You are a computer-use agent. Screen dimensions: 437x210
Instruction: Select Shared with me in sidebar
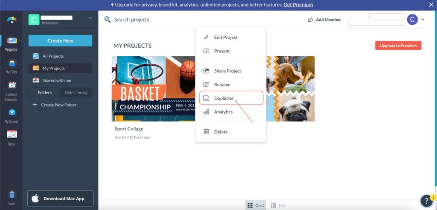tap(60, 81)
